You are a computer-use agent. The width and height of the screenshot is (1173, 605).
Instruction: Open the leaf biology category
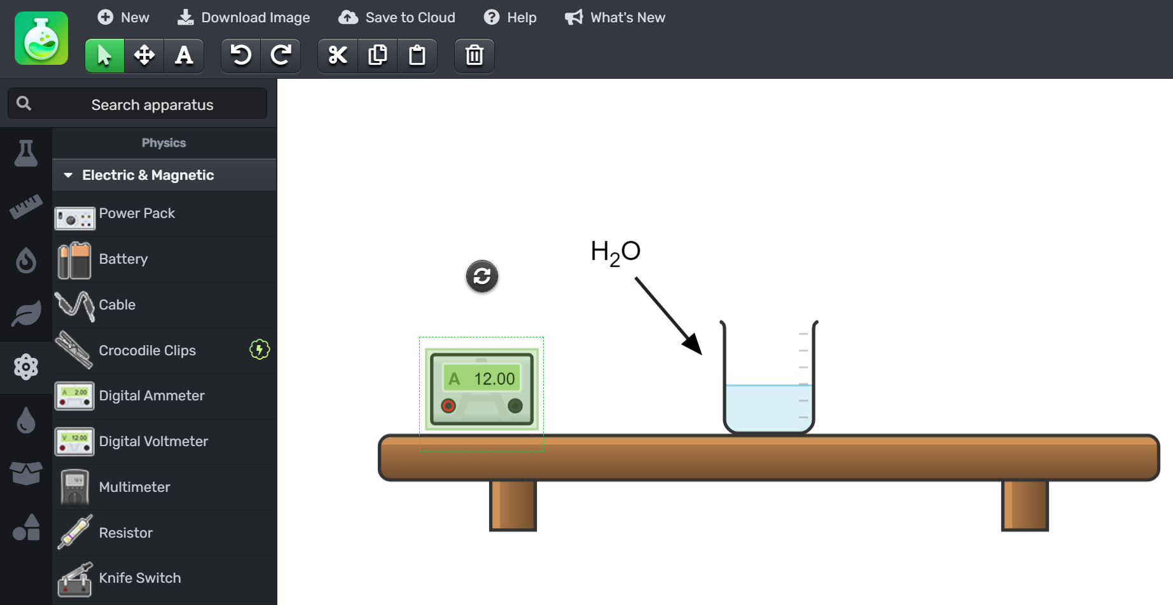pyautogui.click(x=26, y=314)
